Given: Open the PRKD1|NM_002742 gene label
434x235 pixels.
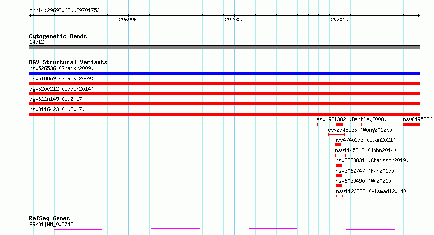Looking at the screenshot, I should point(51,224).
